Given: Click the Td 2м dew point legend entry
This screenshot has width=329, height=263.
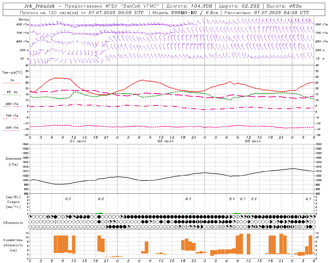Looking at the screenshot, I should (12, 92).
